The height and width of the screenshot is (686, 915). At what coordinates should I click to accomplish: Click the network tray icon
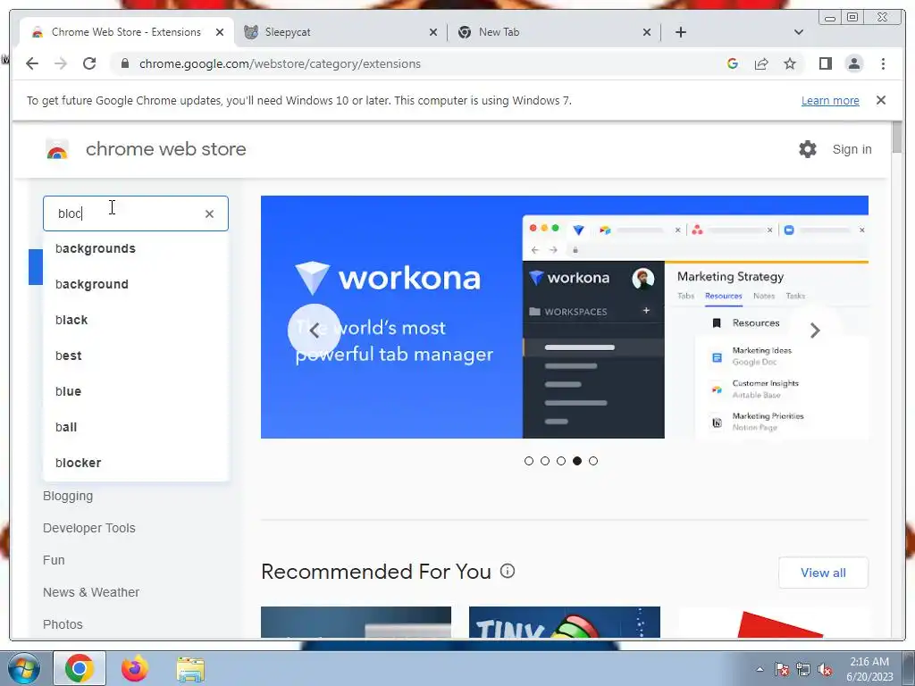tap(803, 669)
